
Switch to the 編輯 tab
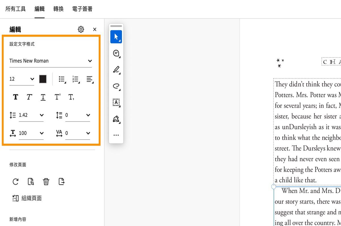tap(39, 9)
